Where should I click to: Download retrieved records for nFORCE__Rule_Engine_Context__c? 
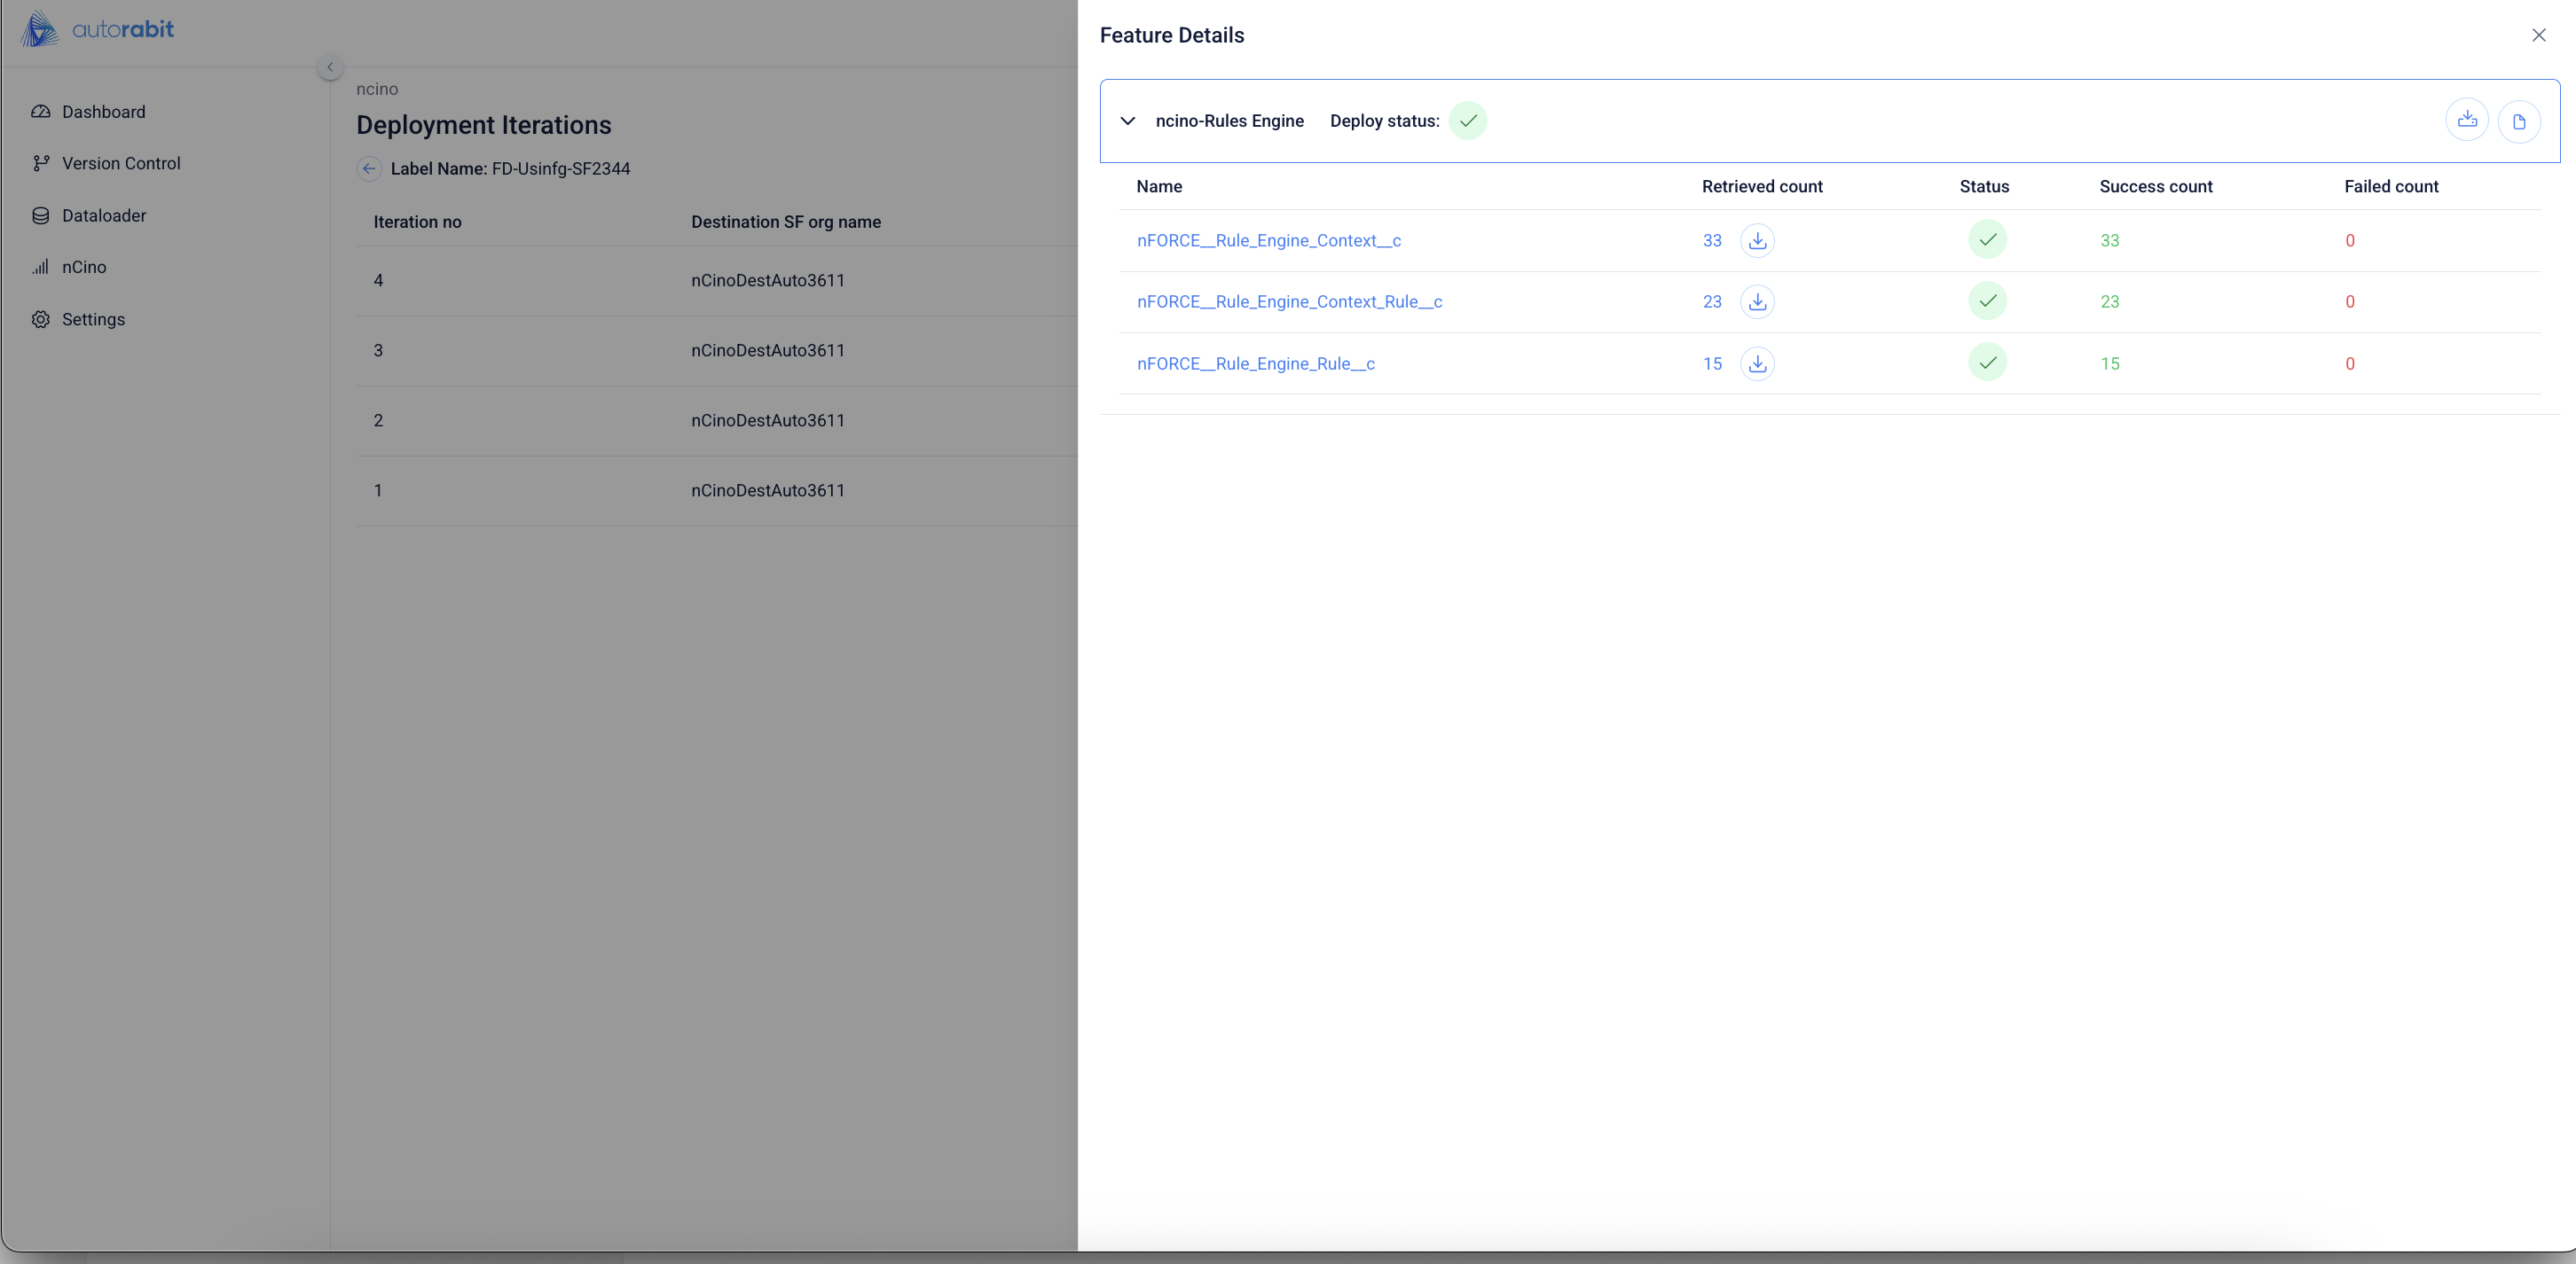click(x=1757, y=241)
